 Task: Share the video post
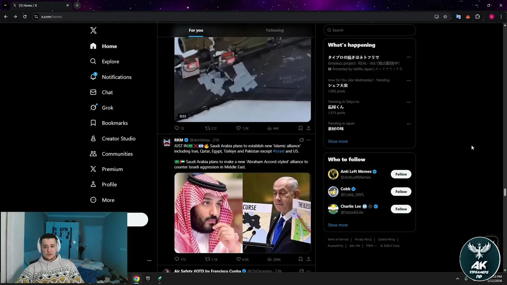click(308, 128)
